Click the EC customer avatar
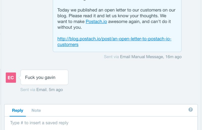The image size is (202, 130). pyautogui.click(x=11, y=77)
